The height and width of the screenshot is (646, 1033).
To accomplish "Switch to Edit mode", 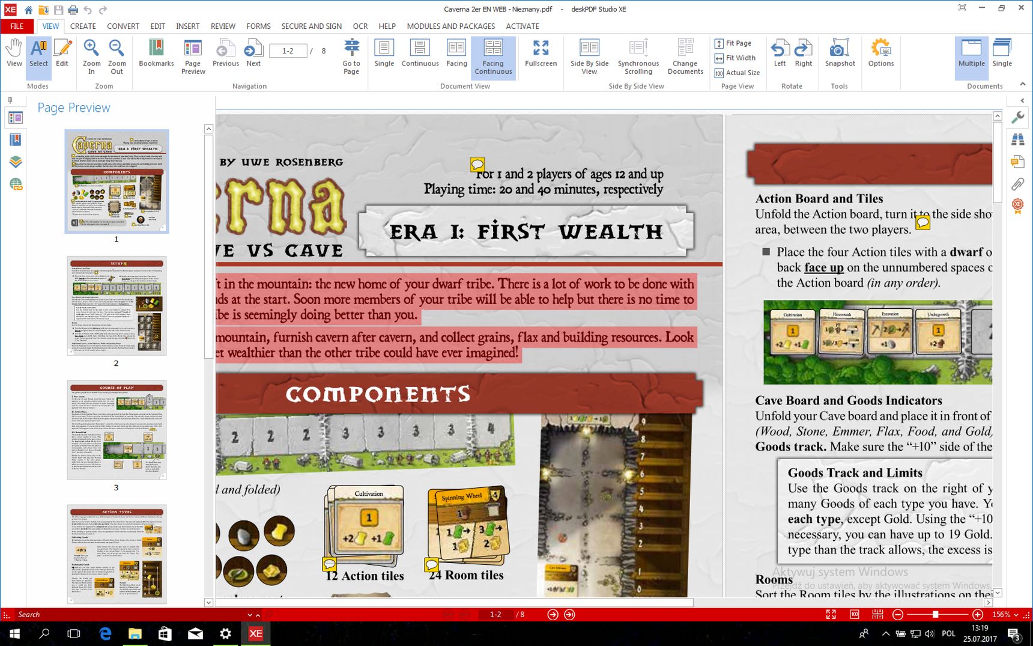I will click(x=62, y=53).
